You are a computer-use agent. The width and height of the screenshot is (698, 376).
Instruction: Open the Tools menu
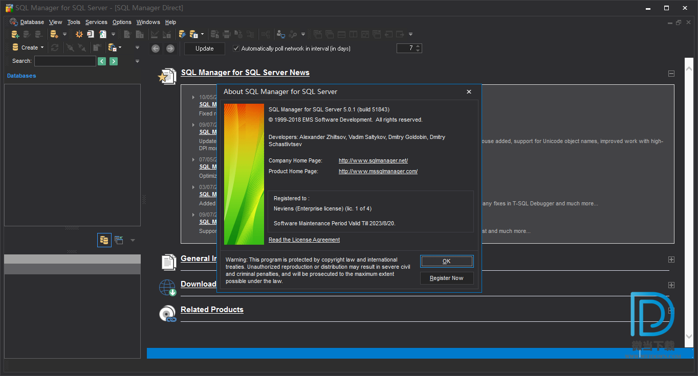74,22
